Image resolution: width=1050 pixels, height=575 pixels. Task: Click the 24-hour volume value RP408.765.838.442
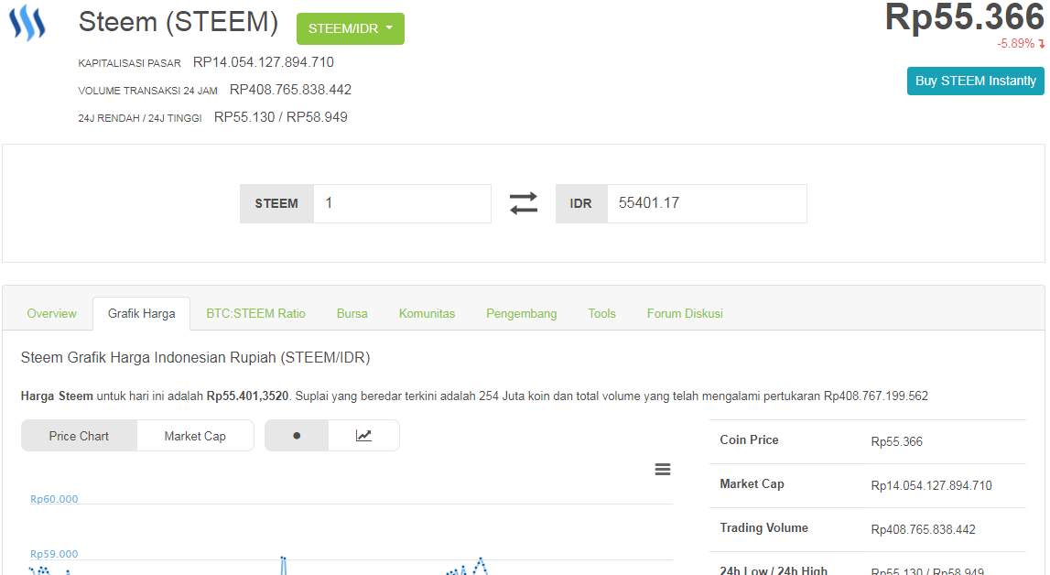[290, 90]
